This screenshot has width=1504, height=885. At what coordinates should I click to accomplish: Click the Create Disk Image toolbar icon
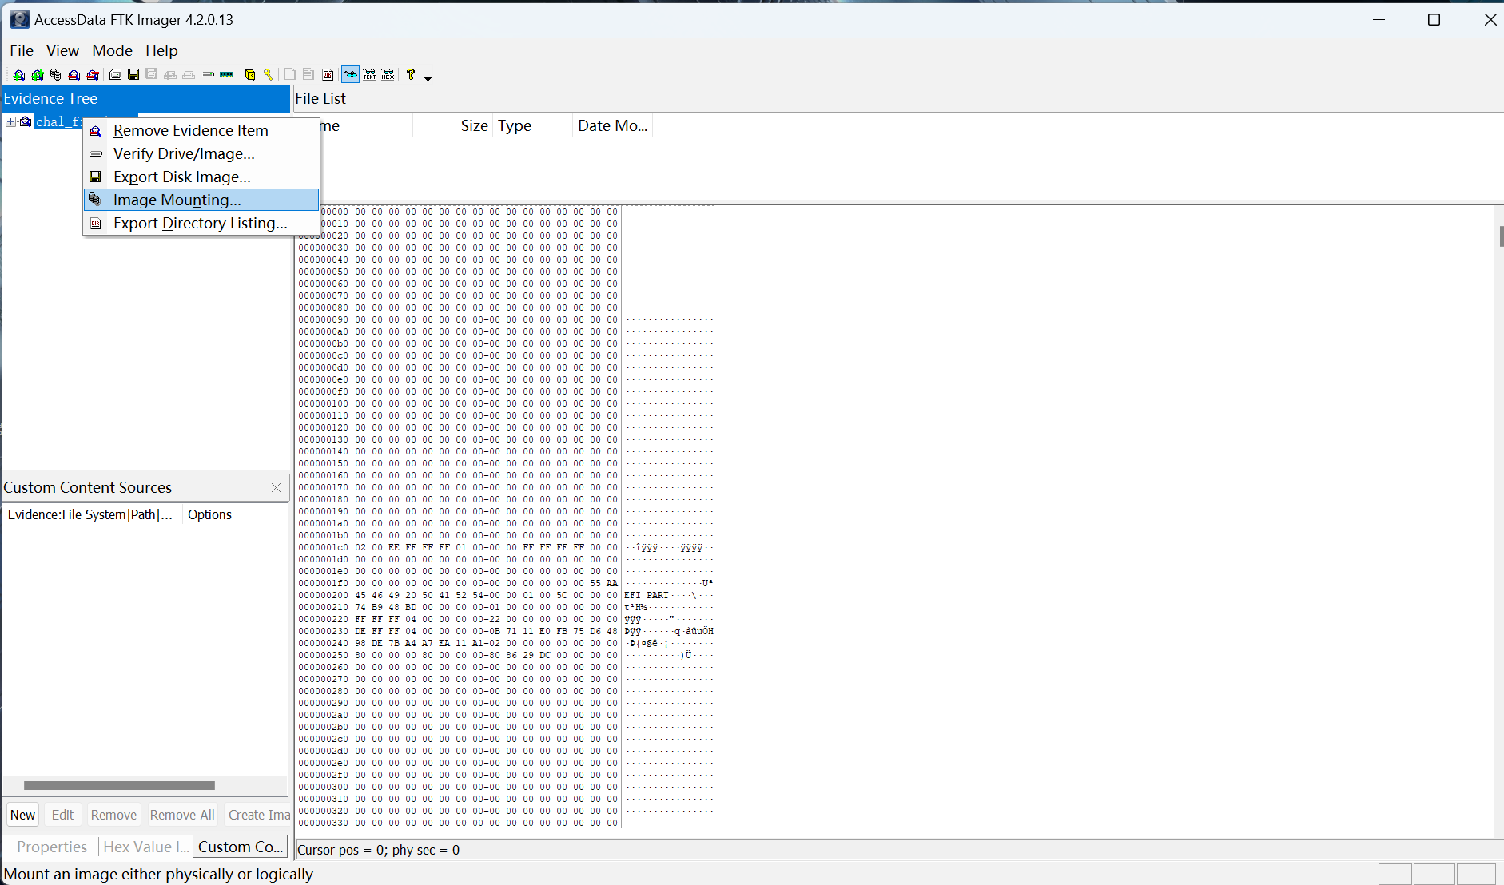point(115,74)
